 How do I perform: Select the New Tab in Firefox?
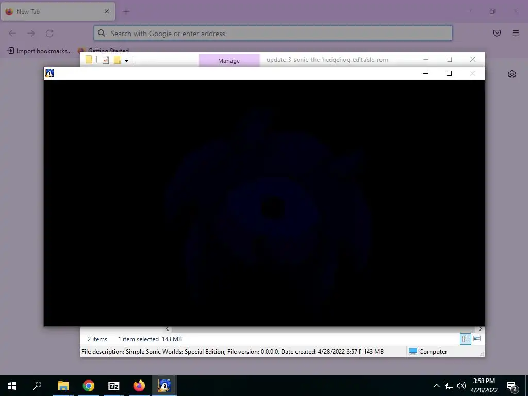pos(58,11)
